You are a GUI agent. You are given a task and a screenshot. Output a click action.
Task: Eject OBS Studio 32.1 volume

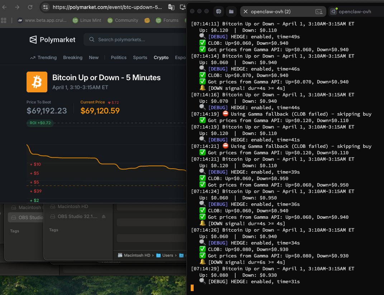coord(104,217)
